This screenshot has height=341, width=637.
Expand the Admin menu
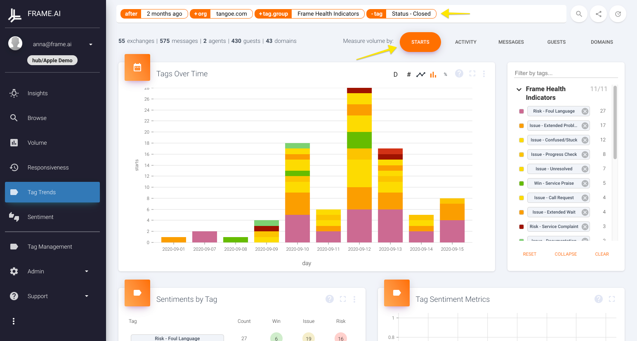87,271
